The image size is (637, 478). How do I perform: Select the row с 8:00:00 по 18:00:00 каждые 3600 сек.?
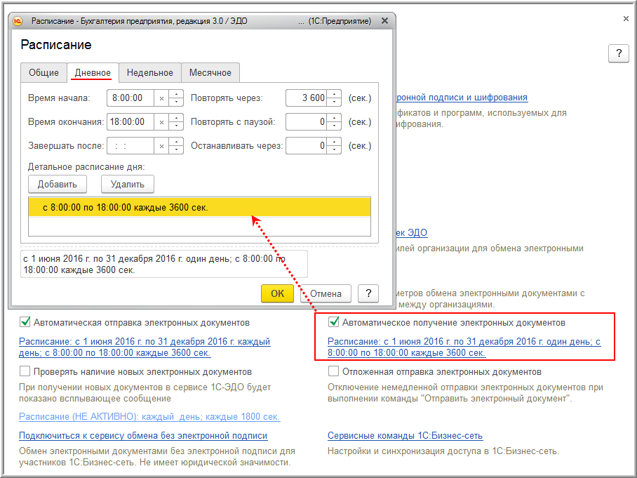199,207
